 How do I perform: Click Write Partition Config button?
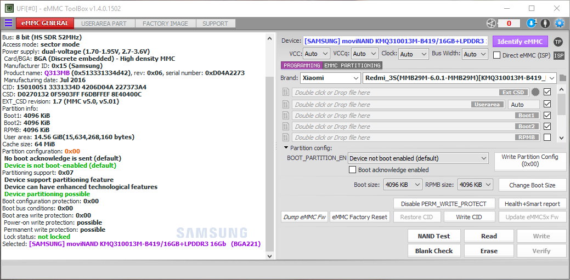(x=530, y=162)
